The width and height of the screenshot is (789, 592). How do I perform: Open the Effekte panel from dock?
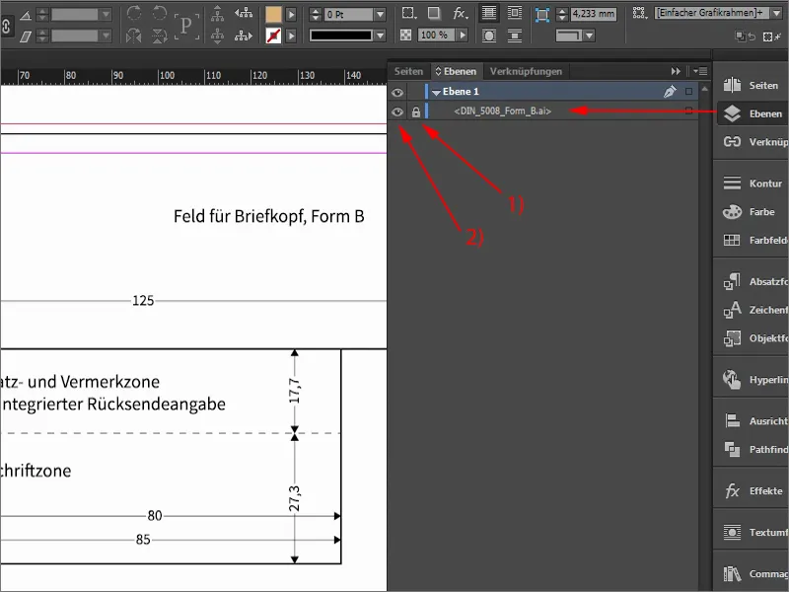[x=751, y=490]
